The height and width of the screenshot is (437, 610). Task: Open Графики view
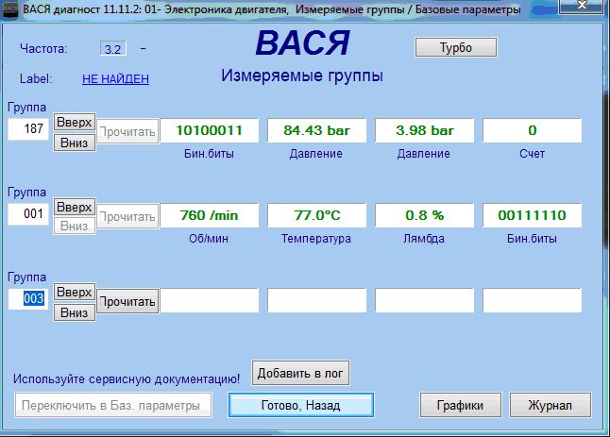pyautogui.click(x=460, y=406)
